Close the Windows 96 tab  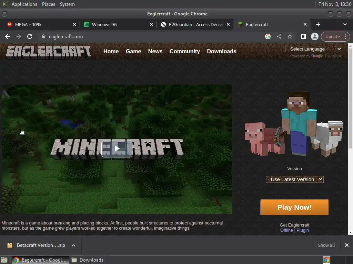[x=151, y=24]
